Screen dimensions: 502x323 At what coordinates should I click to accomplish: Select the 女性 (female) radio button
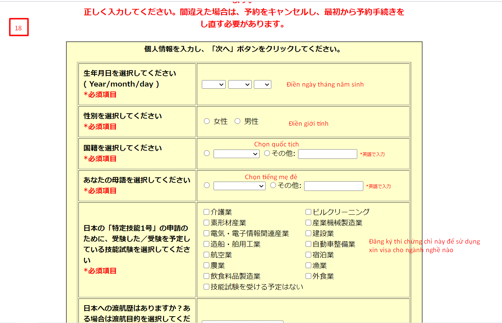tap(207, 121)
